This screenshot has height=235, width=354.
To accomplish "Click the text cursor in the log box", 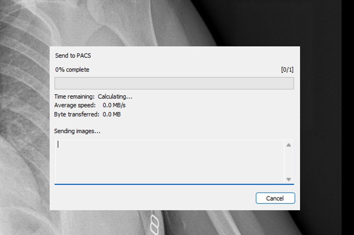I will pyautogui.click(x=58, y=144).
